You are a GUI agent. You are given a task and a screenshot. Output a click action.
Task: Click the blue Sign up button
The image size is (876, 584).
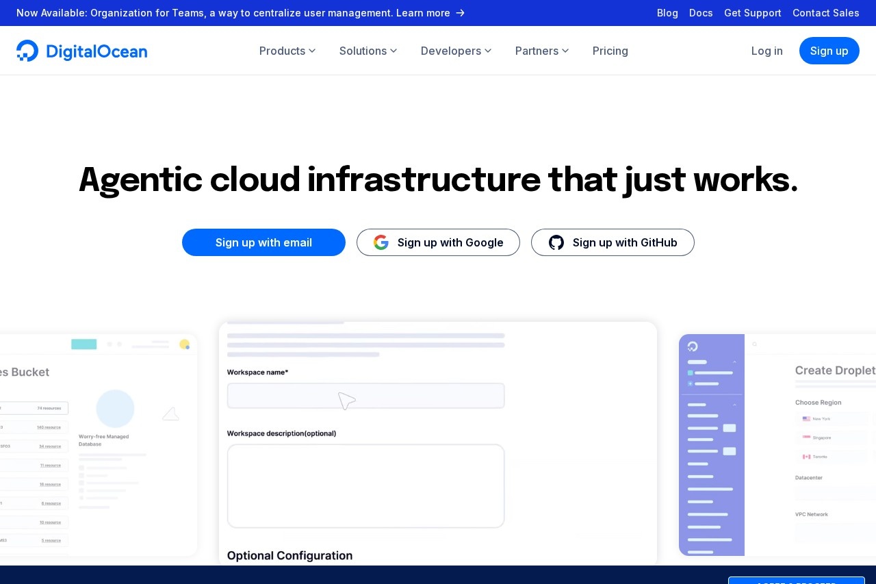(x=829, y=51)
